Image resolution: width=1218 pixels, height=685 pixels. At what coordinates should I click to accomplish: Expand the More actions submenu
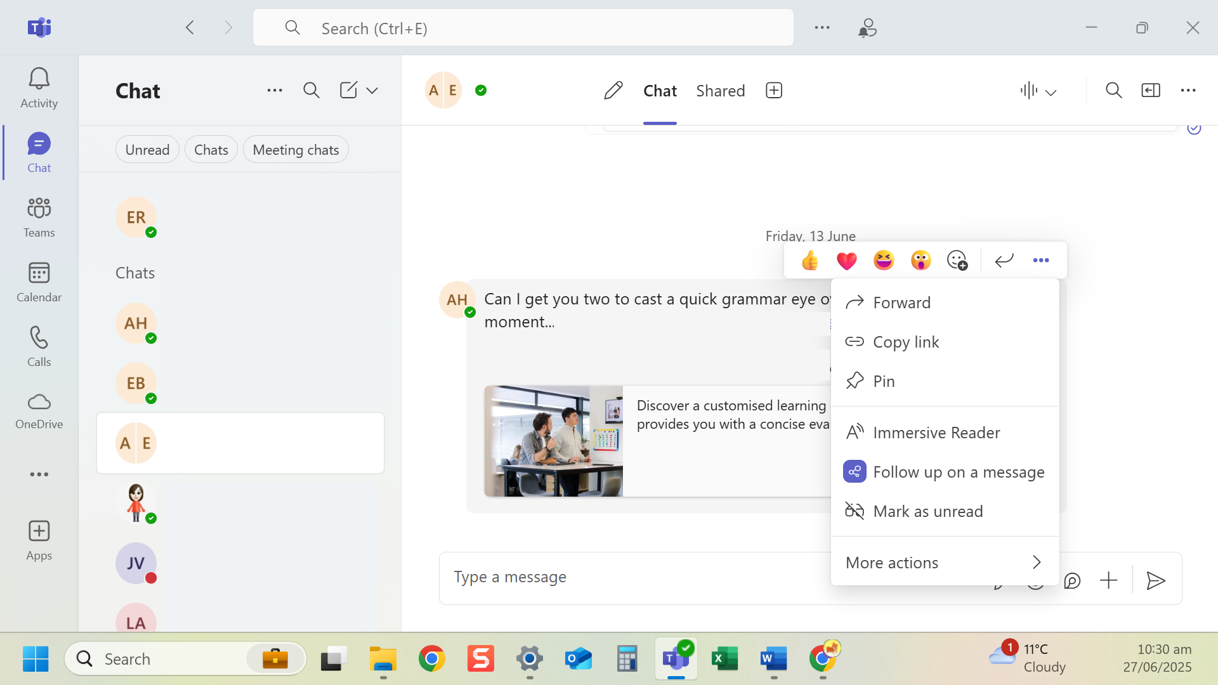[x=945, y=563]
